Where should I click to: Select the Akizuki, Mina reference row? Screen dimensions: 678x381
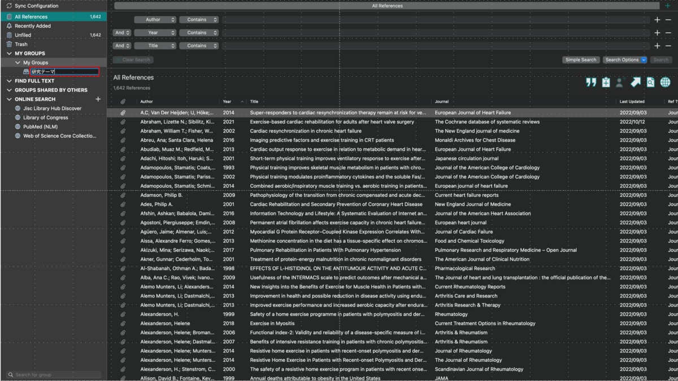point(393,250)
